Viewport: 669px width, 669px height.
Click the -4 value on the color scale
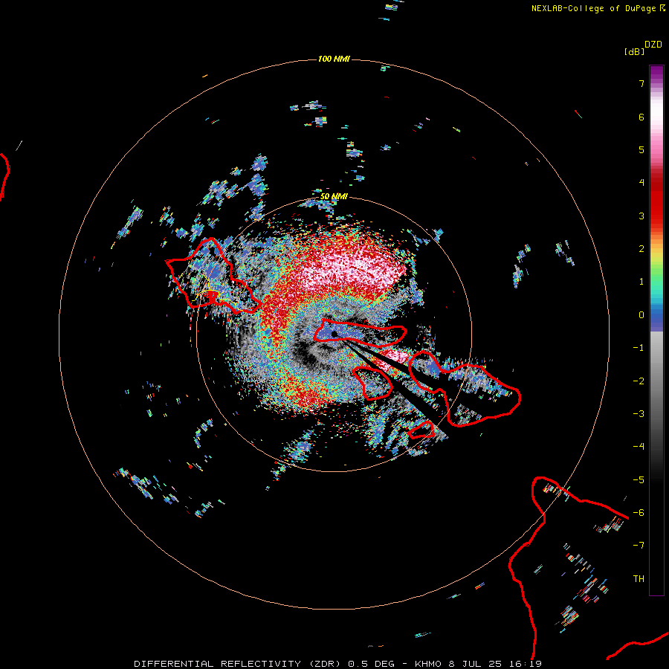[639, 447]
